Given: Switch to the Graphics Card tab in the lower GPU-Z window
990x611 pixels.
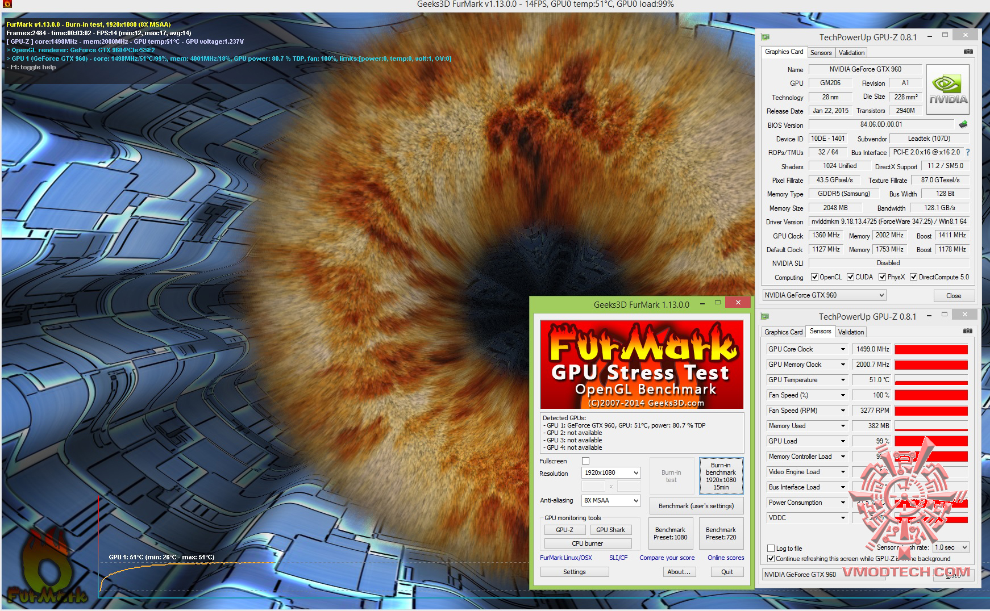Looking at the screenshot, I should click(x=783, y=332).
